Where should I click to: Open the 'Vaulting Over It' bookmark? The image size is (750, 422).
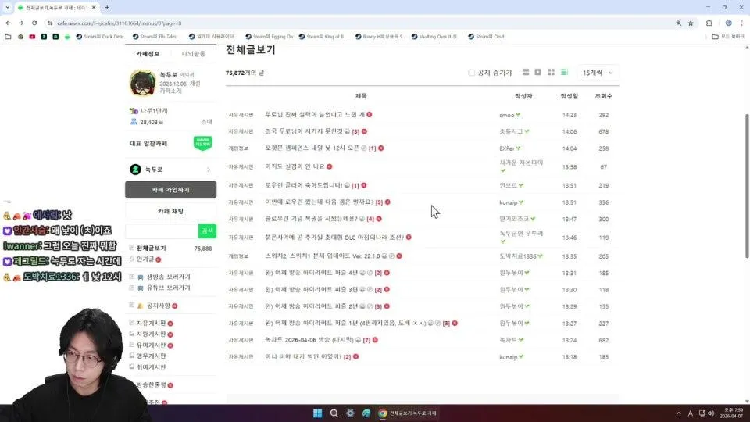coord(435,37)
